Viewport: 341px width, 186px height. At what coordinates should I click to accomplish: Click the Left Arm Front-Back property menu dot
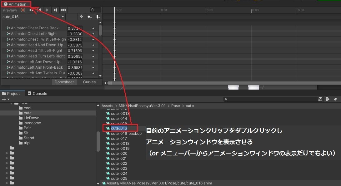pyautogui.click(x=93, y=68)
